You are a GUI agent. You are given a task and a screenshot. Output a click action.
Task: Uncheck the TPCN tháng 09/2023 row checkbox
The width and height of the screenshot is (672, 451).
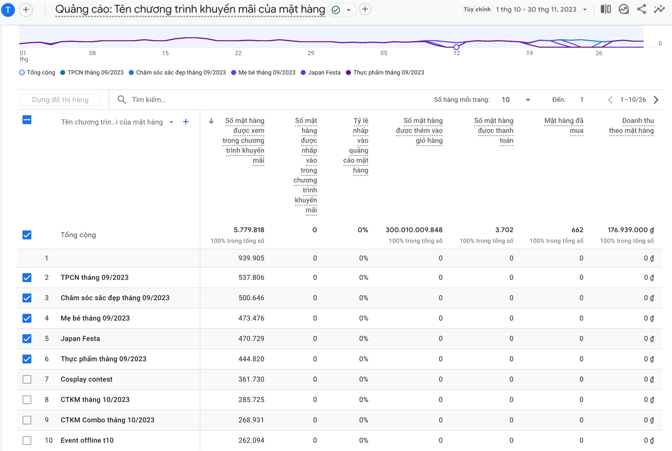[x=27, y=277]
